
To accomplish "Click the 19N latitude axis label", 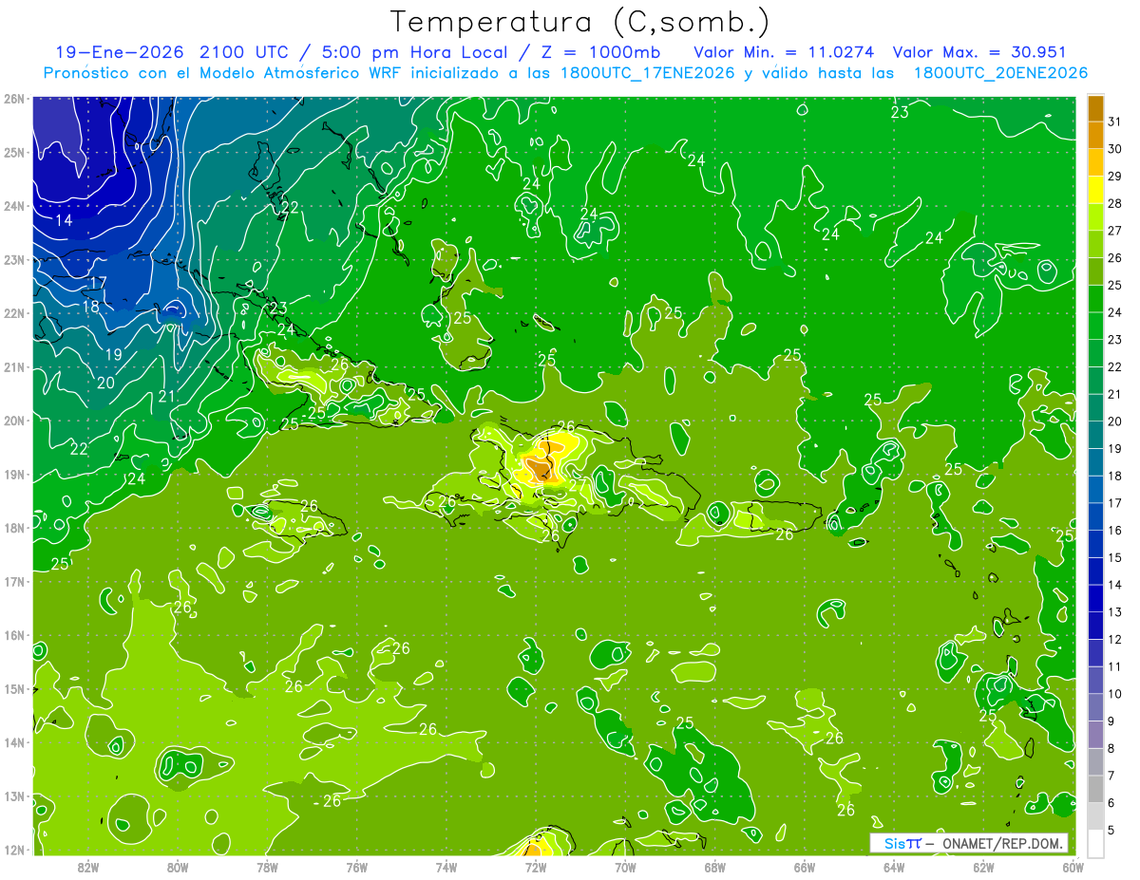I will pyautogui.click(x=14, y=475).
